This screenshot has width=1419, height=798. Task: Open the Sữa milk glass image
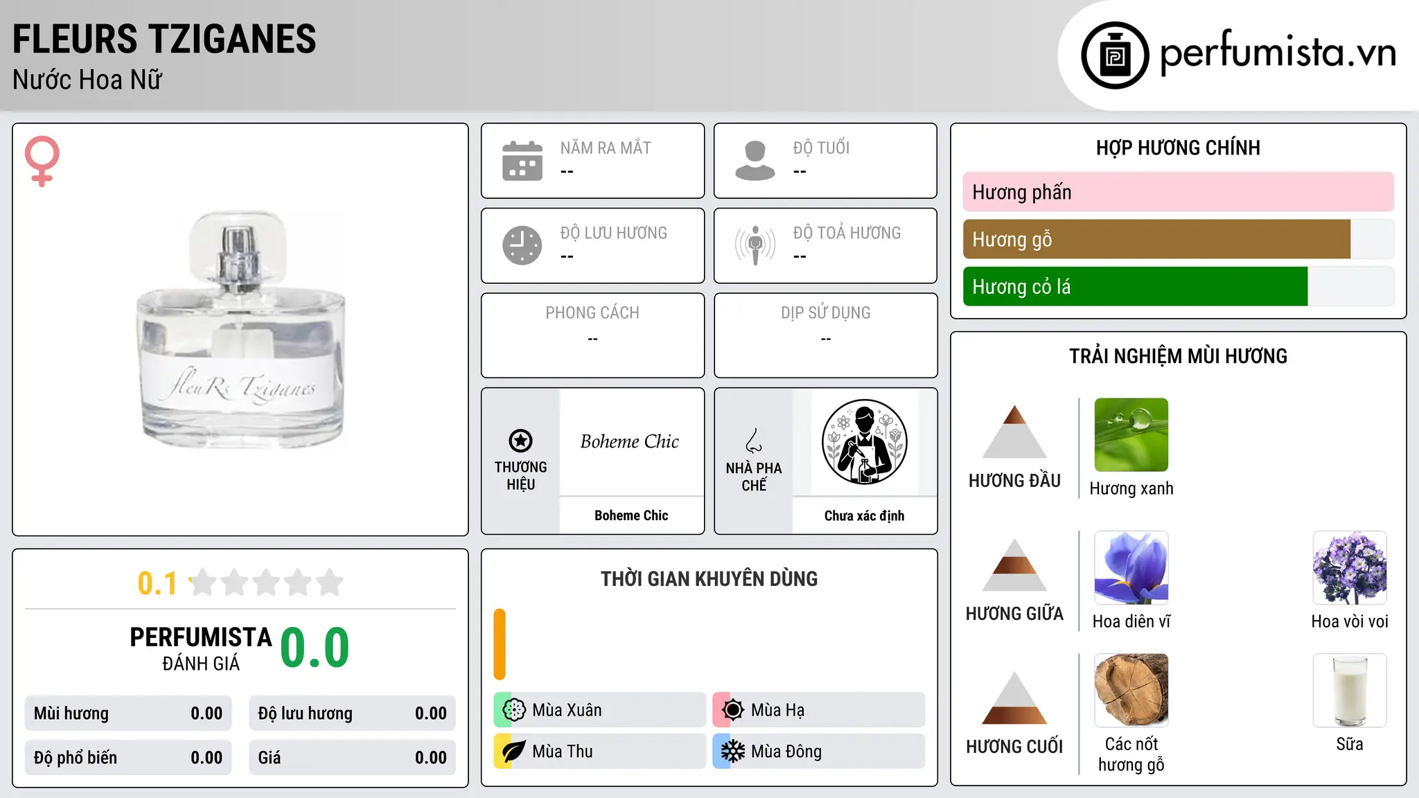1350,691
